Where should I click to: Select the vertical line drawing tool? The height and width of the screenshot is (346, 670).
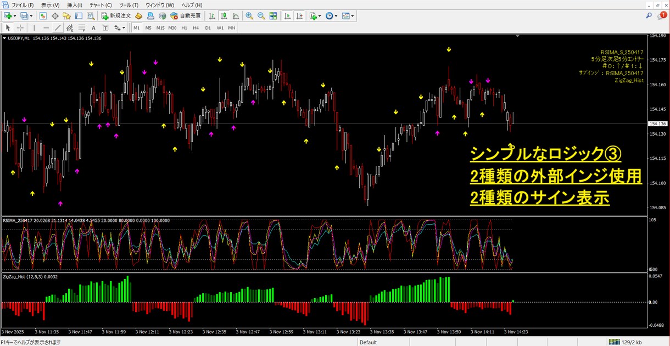[x=34, y=27]
